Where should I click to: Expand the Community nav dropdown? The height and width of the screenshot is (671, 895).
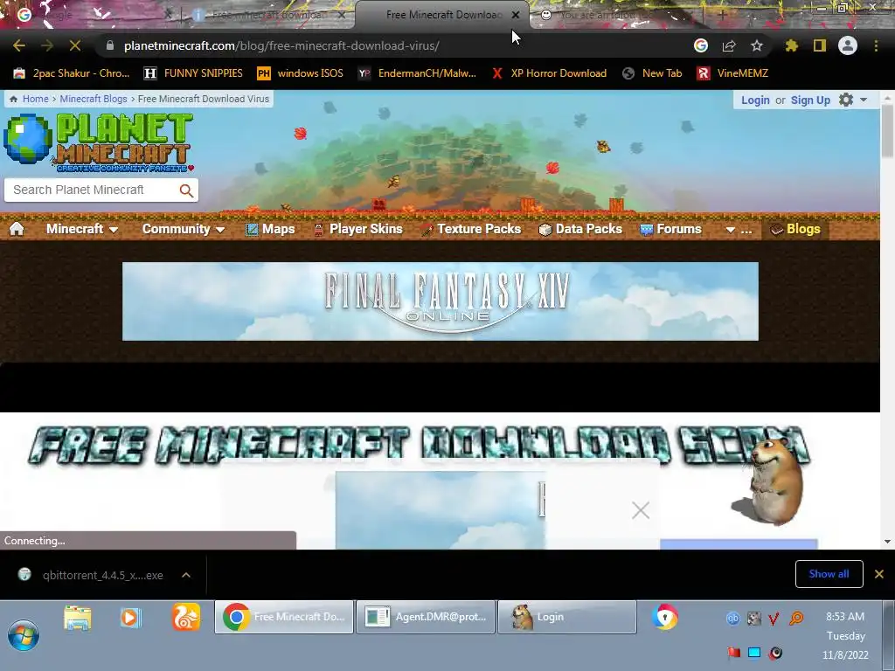(x=184, y=229)
